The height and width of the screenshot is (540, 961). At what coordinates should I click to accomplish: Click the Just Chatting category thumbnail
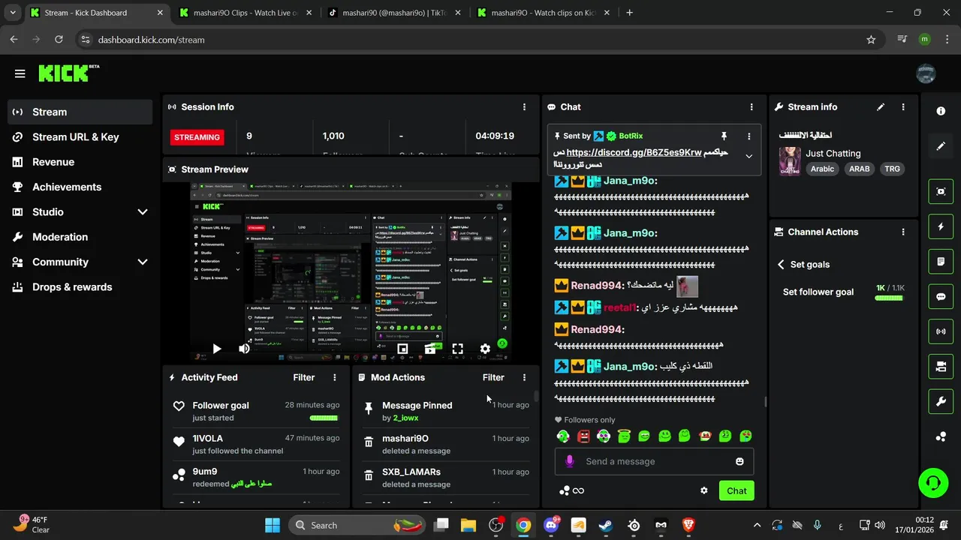pos(789,161)
